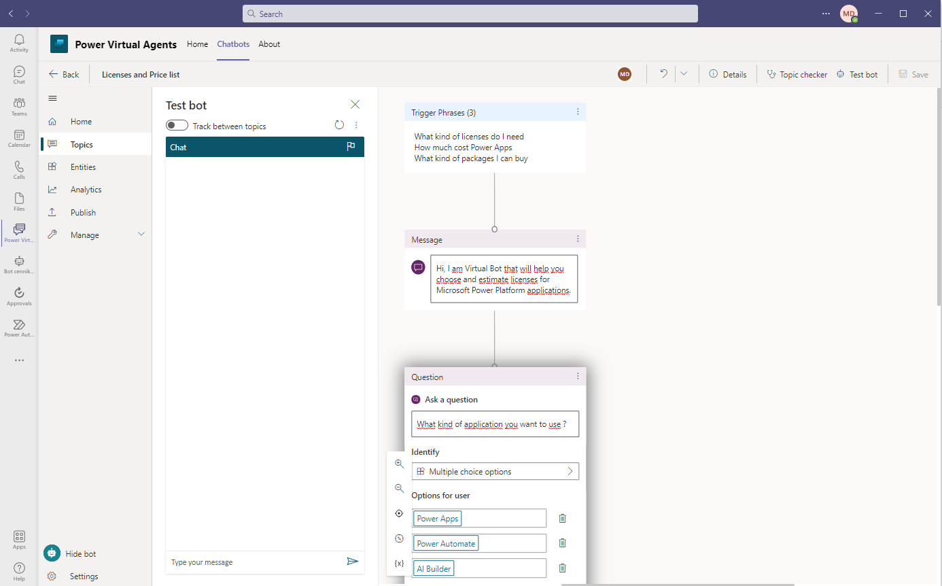Edit the question text box
Image resolution: width=942 pixels, height=586 pixels.
[495, 424]
